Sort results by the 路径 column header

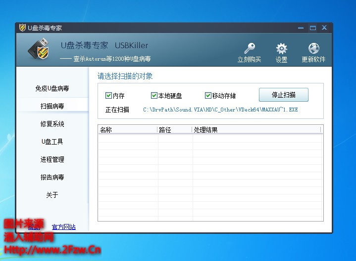175,130
